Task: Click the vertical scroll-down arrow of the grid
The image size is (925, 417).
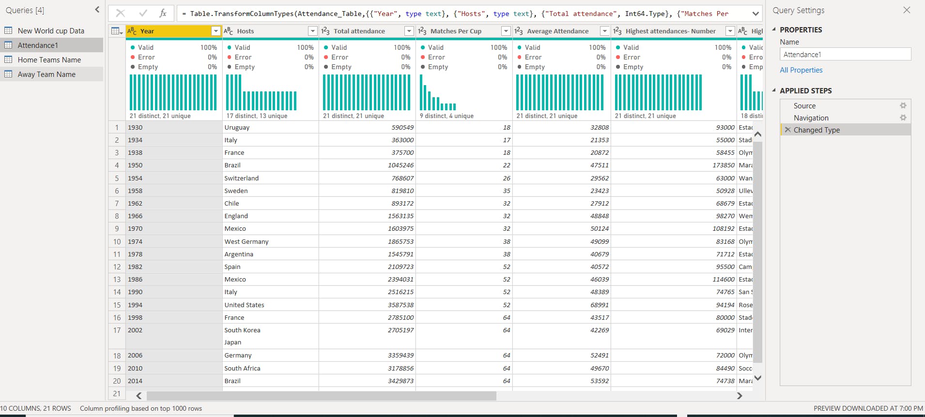Action: point(758,378)
